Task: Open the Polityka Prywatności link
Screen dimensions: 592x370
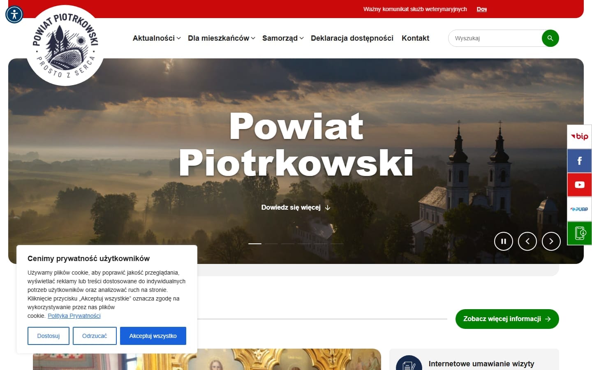Action: pyautogui.click(x=74, y=316)
